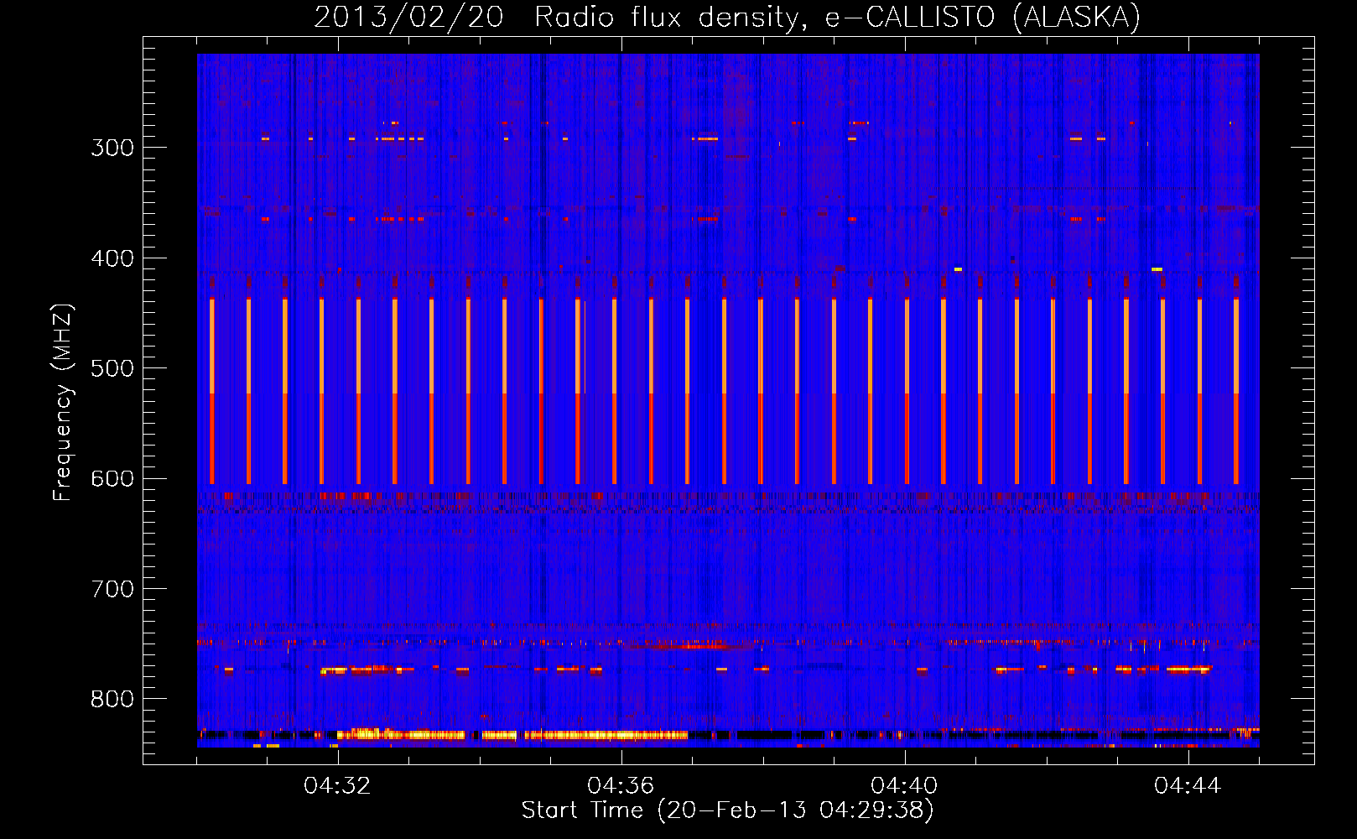Click the 400 frequency tick label

112,258
